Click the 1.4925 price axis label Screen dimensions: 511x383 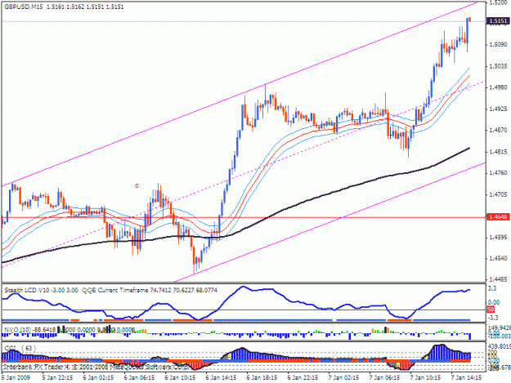click(499, 109)
